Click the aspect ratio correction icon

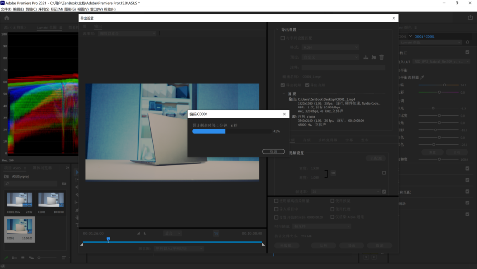click(x=216, y=233)
